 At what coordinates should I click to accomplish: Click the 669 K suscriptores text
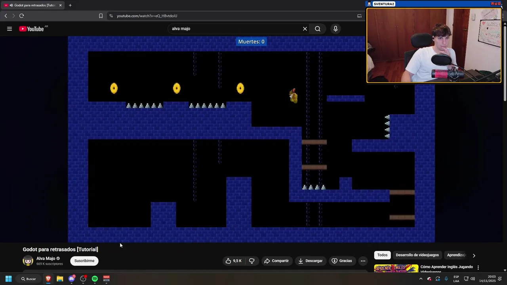(x=50, y=264)
